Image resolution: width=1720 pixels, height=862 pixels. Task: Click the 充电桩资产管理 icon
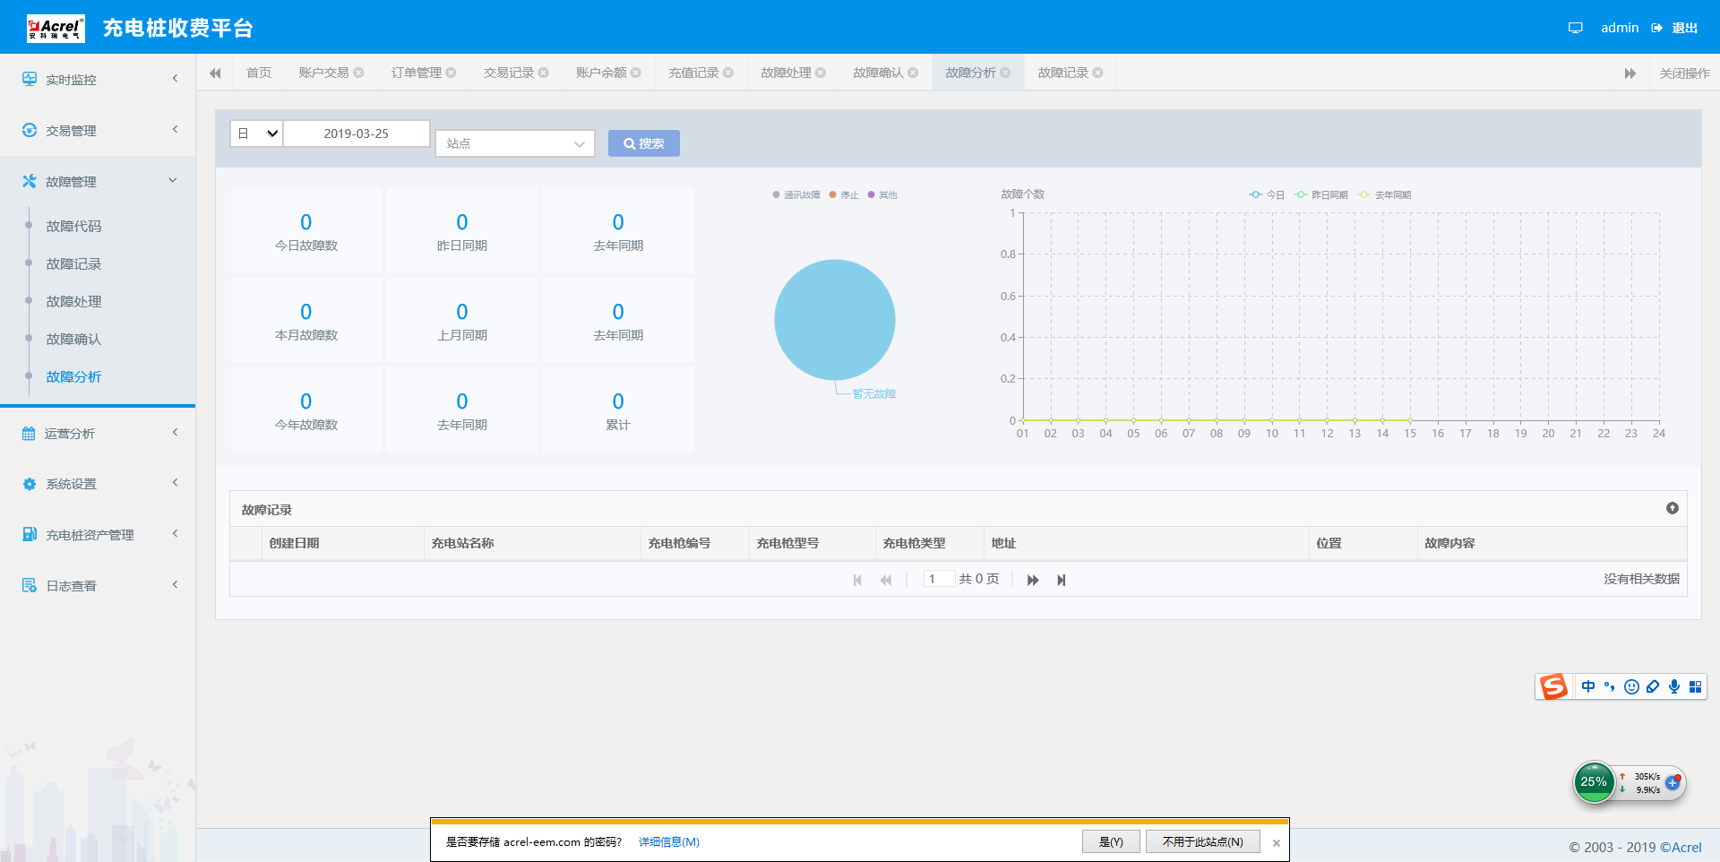coord(30,534)
